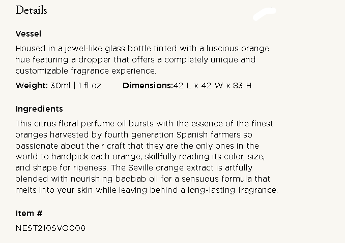Select the Vessel subheading
This screenshot has width=345, height=243.
click(x=28, y=34)
